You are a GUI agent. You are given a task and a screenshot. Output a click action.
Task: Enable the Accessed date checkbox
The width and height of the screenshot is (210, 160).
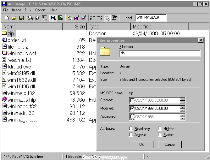click(132, 117)
